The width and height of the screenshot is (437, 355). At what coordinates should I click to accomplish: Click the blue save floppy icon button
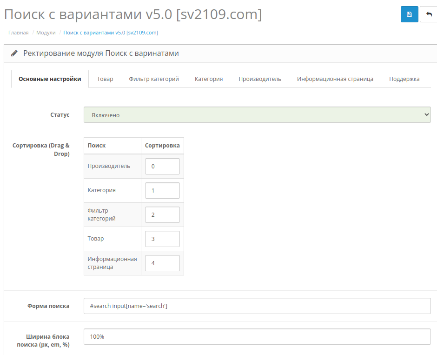click(409, 14)
